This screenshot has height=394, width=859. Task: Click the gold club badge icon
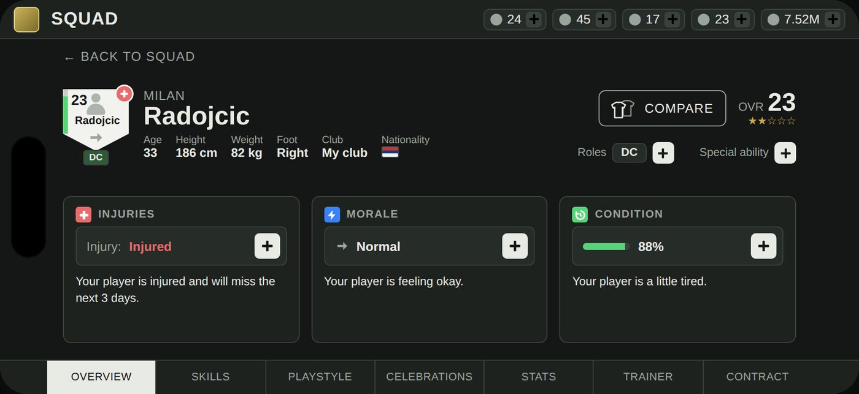(x=26, y=20)
